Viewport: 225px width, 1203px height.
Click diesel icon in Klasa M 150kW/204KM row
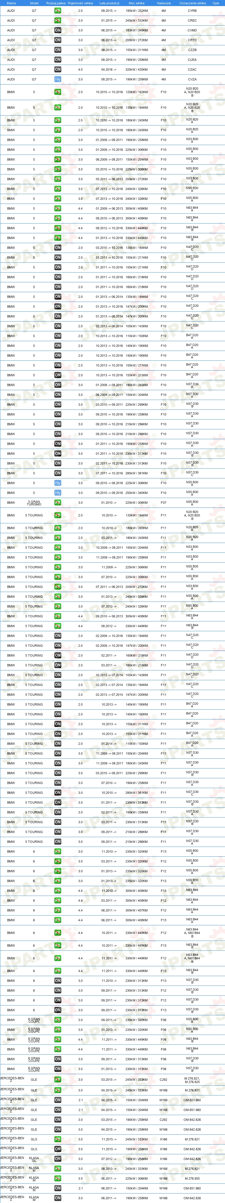click(x=58, y=1188)
